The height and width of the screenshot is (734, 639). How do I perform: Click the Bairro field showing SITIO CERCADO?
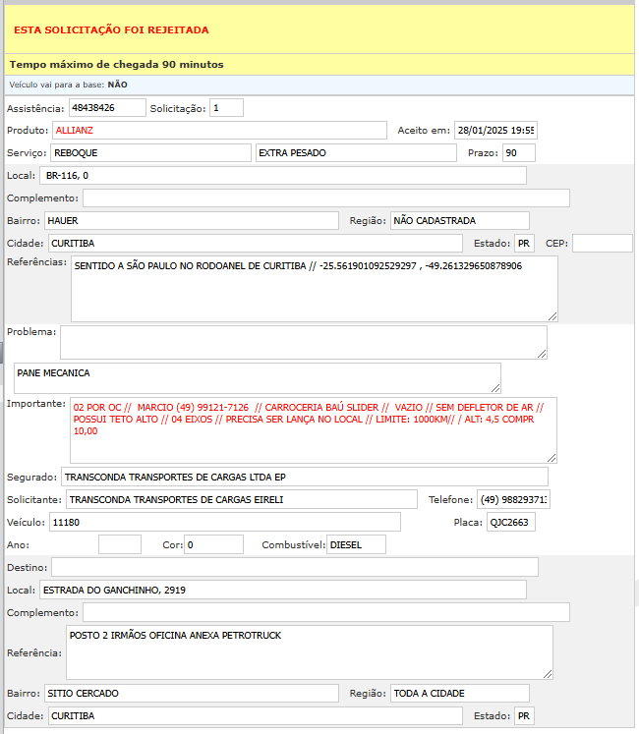coord(191,694)
